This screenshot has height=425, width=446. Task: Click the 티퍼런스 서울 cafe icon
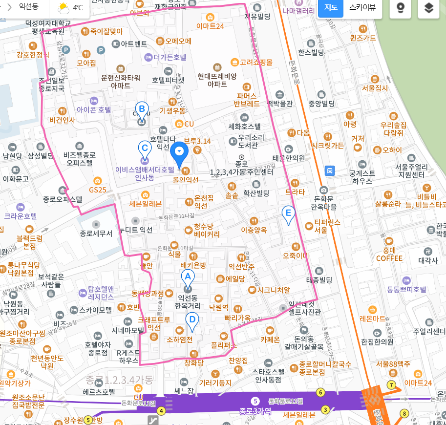point(309,226)
